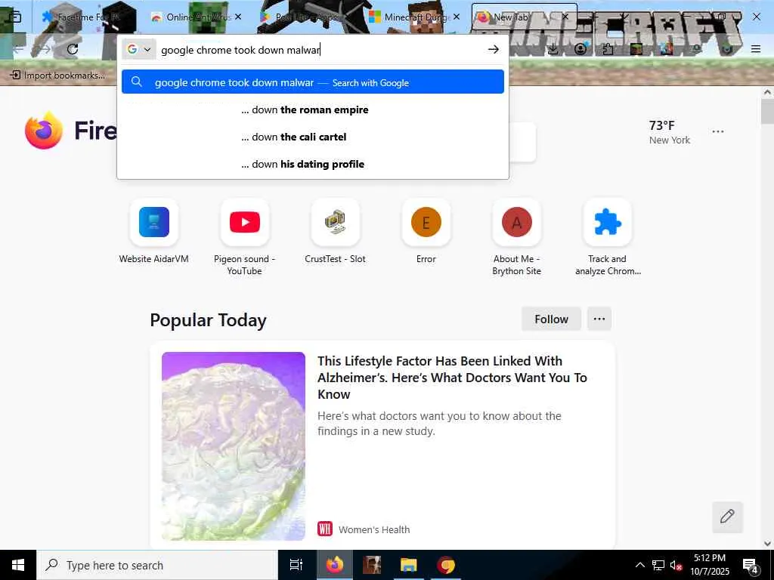Click the article description about new study
774x580 pixels.
tap(439, 424)
